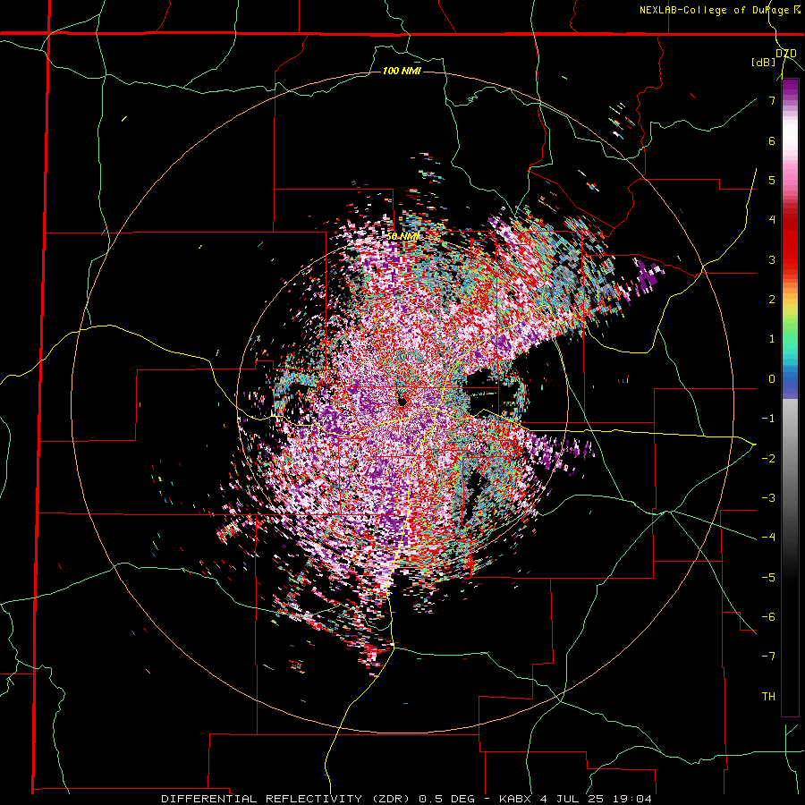Click the Differential Reflectivity caption at bottom
Screen dimensions: 805x805
[x=406, y=799]
